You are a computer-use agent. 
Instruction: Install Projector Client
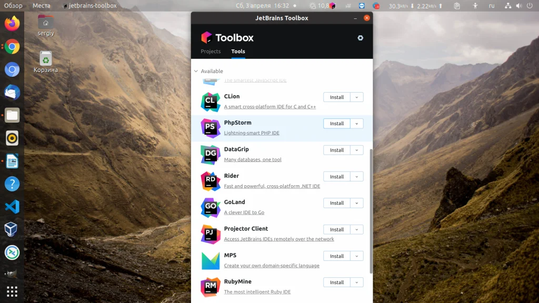[337, 229]
